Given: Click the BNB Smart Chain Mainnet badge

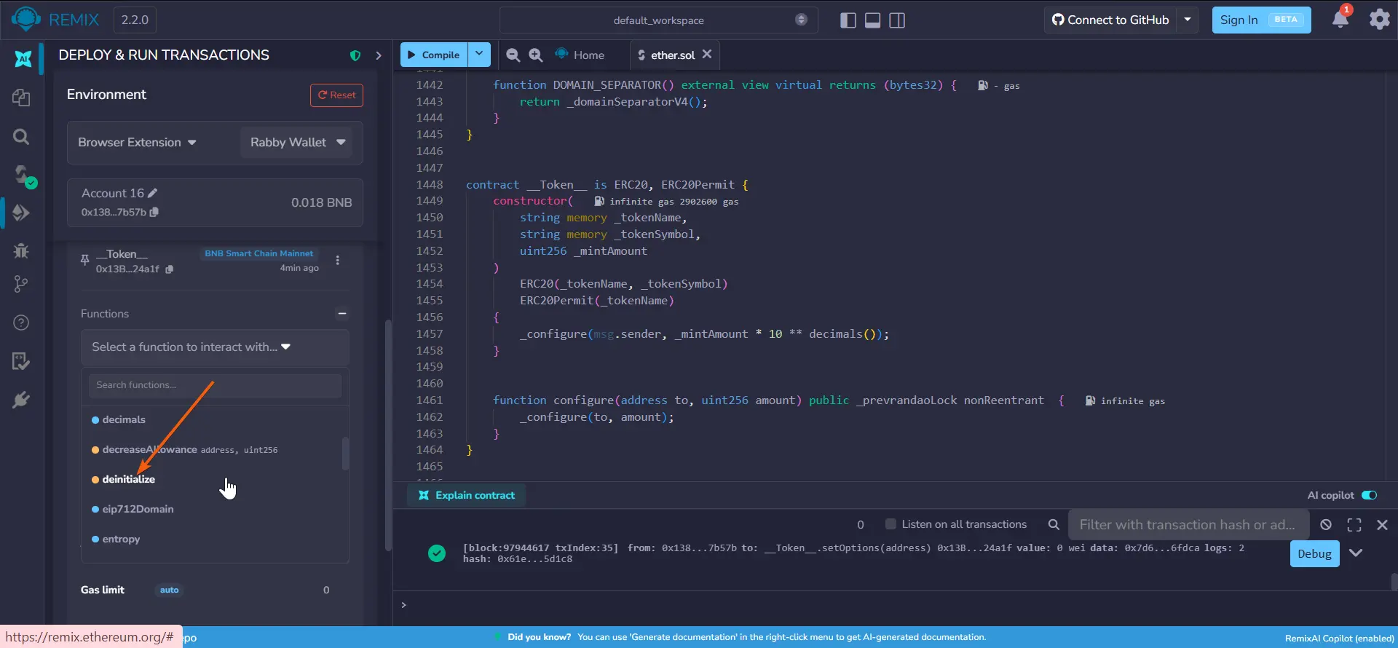Looking at the screenshot, I should [258, 253].
